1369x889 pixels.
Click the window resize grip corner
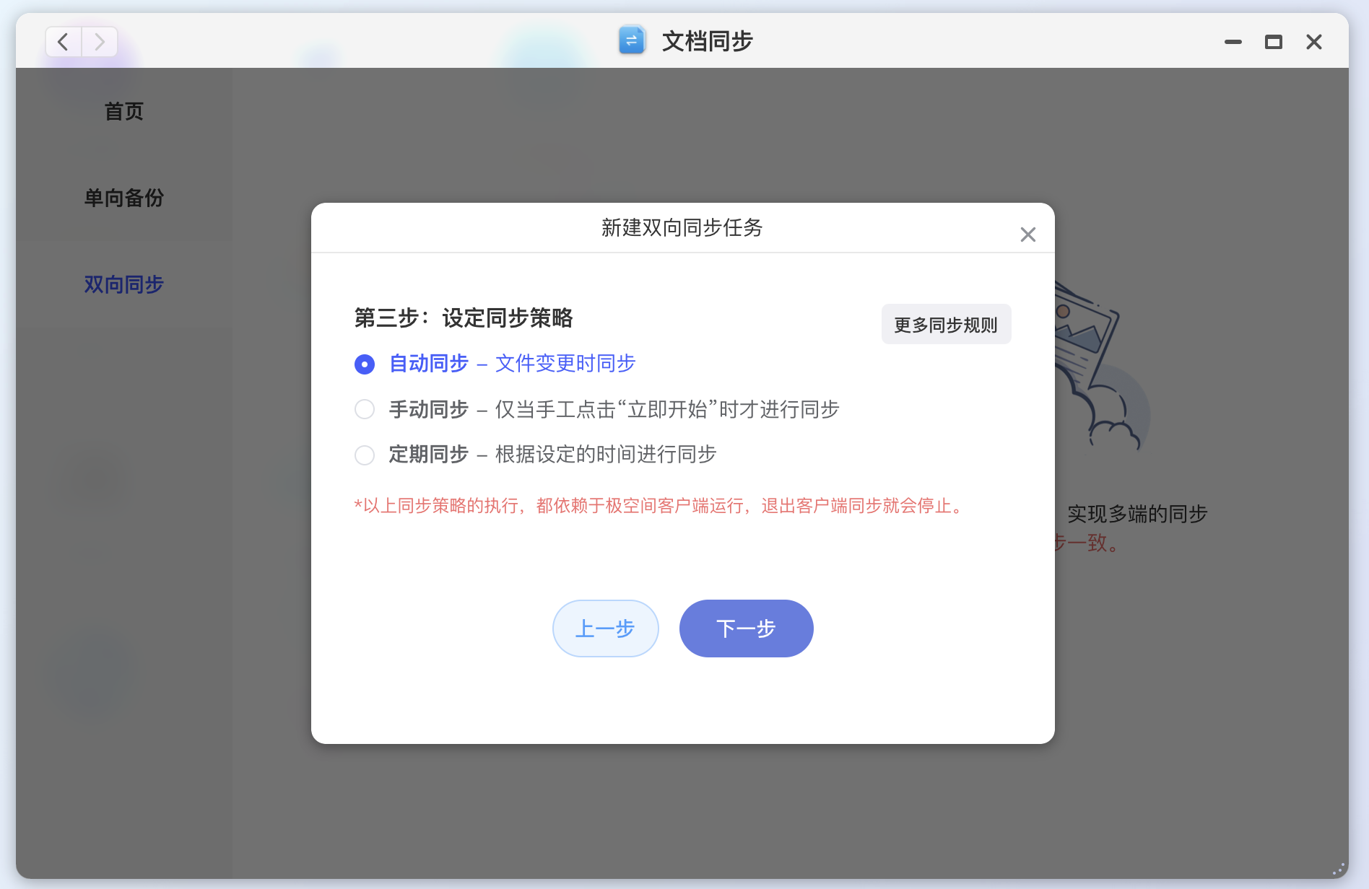click(1338, 869)
